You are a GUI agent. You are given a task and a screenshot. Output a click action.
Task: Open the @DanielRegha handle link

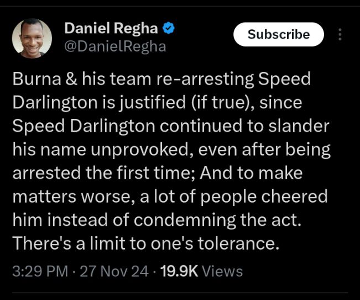pos(115,46)
